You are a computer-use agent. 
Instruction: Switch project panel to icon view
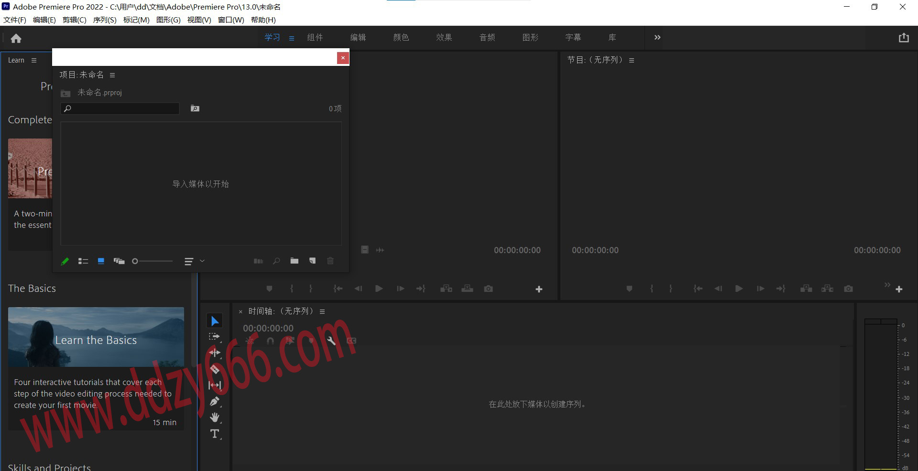click(x=101, y=261)
